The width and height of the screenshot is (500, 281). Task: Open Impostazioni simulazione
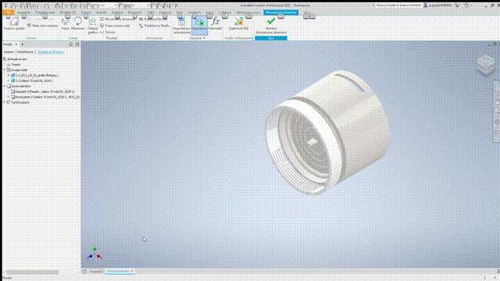[181, 25]
